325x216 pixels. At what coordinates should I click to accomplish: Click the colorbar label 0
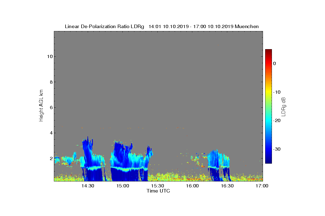click(274, 63)
